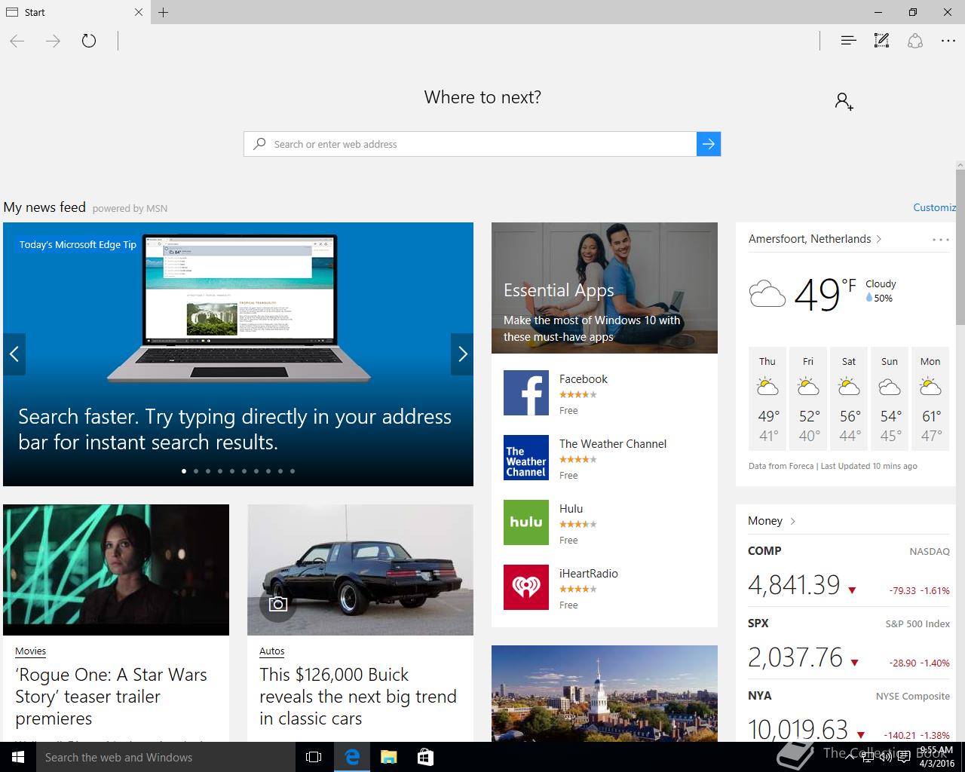Expand Amersfoort, Netherlands weather location
The image size is (965, 772).
(815, 239)
